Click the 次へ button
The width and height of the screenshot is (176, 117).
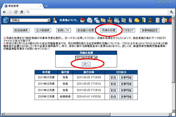click(86, 64)
